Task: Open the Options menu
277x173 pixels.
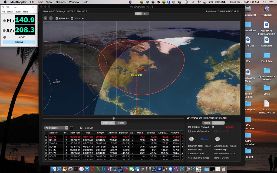Action: coord(61,2)
